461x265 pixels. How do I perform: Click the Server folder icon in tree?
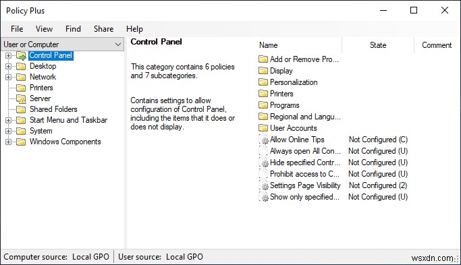21,98
